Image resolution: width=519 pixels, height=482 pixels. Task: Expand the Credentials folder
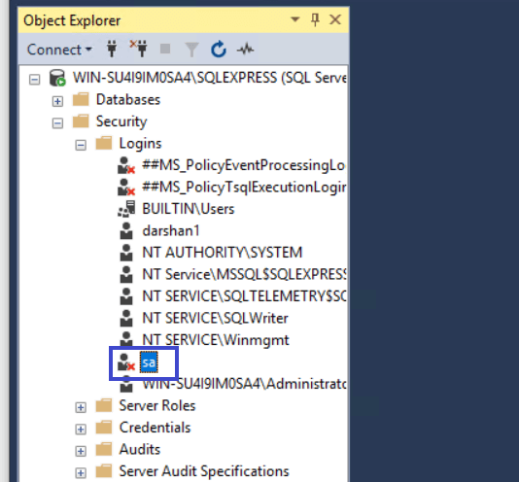81,429
